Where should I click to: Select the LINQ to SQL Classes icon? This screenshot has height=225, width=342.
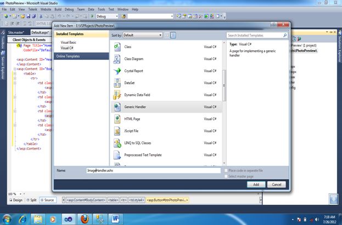(117, 143)
